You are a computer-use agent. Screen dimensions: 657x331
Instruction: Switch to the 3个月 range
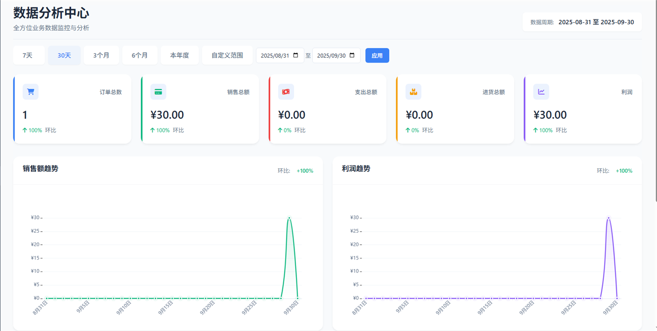pyautogui.click(x=101, y=56)
